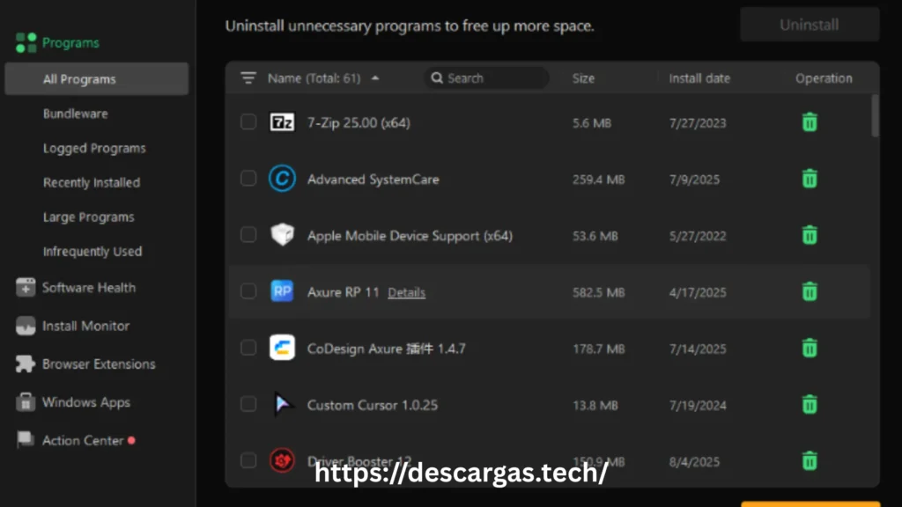Click in the Search input field
The height and width of the screenshot is (507, 902).
coord(486,77)
